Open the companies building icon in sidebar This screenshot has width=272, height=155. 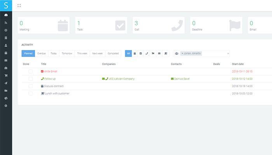[x=6, y=38]
